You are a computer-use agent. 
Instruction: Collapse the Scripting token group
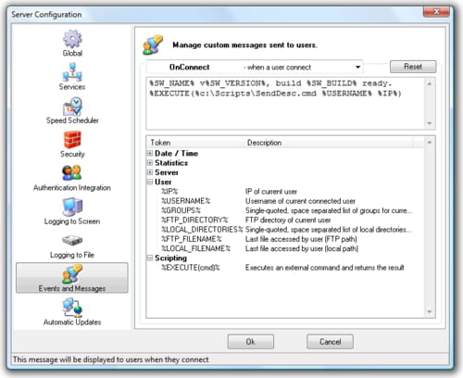coord(150,258)
